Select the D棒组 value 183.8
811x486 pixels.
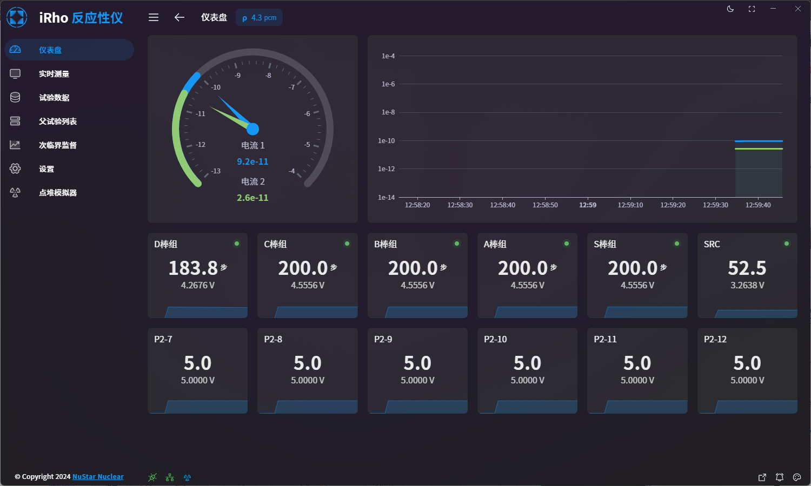pyautogui.click(x=193, y=268)
